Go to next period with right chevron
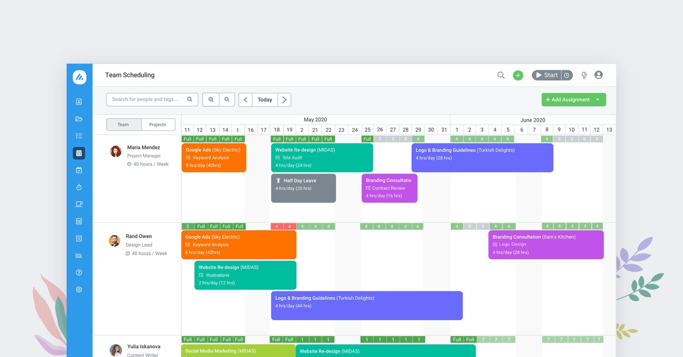The width and height of the screenshot is (683, 357). (x=284, y=100)
